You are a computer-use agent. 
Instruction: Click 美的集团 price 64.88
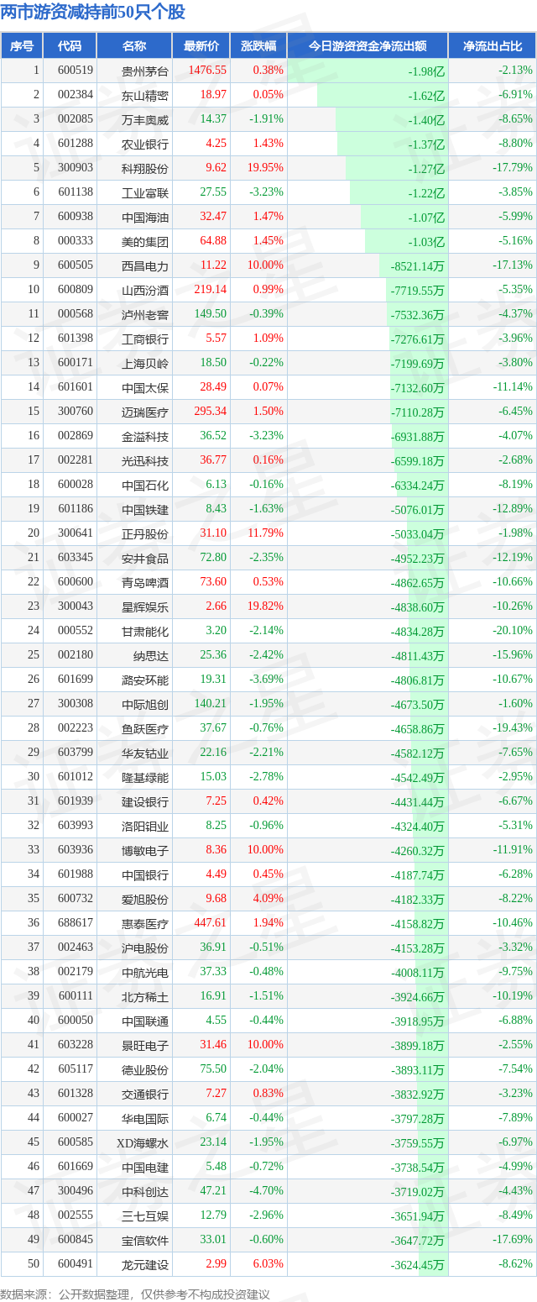tap(213, 241)
